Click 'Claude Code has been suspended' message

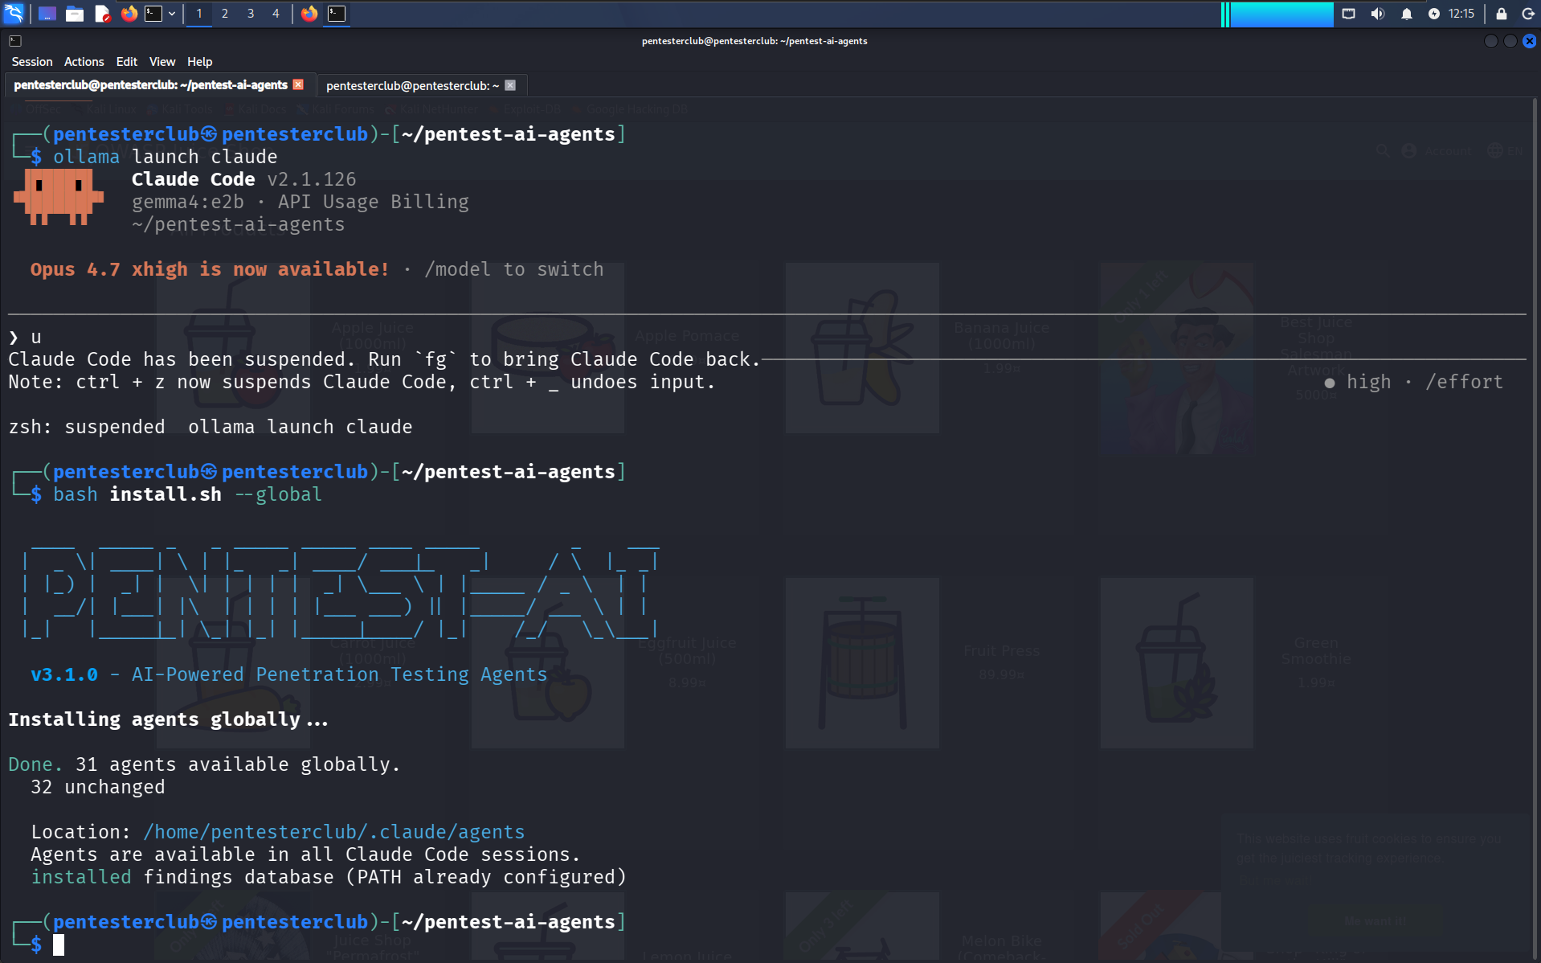tap(385, 359)
